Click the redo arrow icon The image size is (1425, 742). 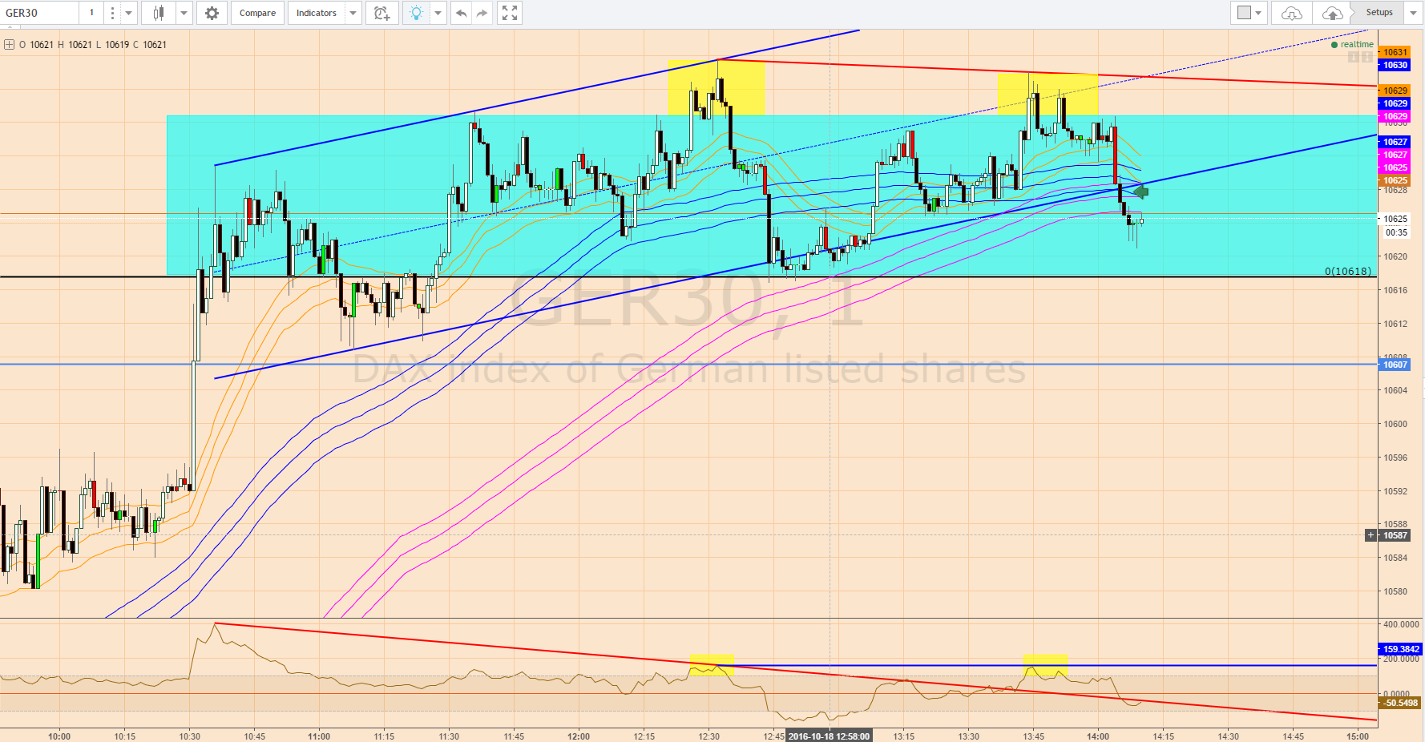click(482, 13)
